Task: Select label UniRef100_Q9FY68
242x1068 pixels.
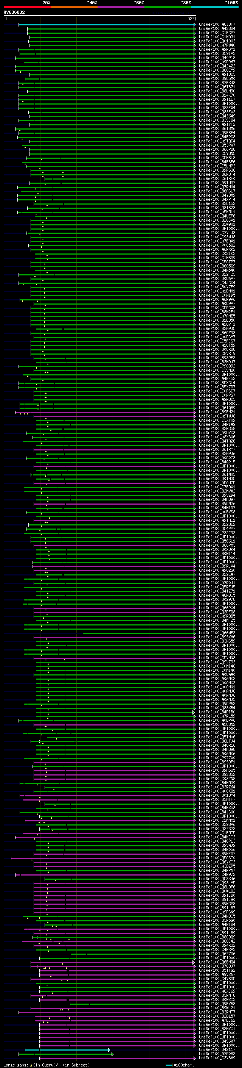Action: [x=217, y=1004]
